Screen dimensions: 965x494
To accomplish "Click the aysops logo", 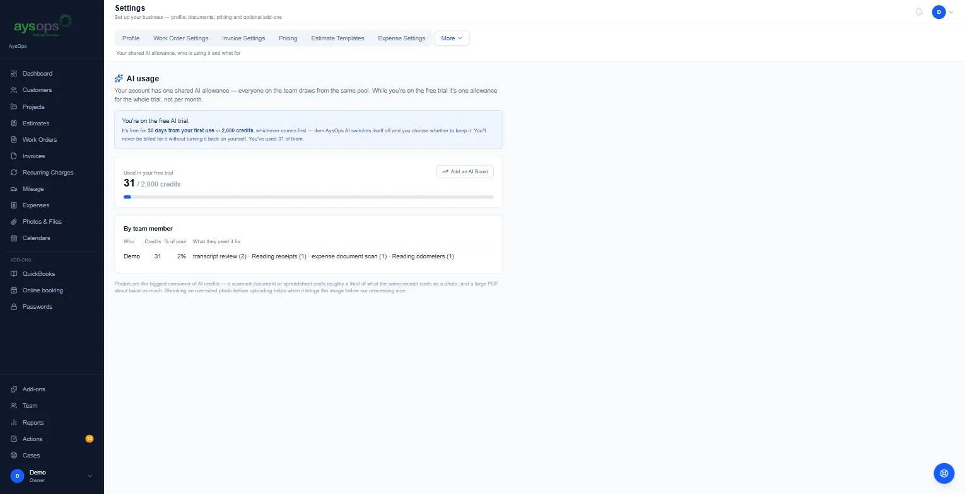I will (43, 26).
